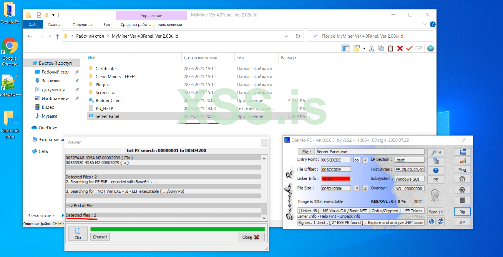Click the ribbon medal icon in Exeinfo PE

[435, 195]
